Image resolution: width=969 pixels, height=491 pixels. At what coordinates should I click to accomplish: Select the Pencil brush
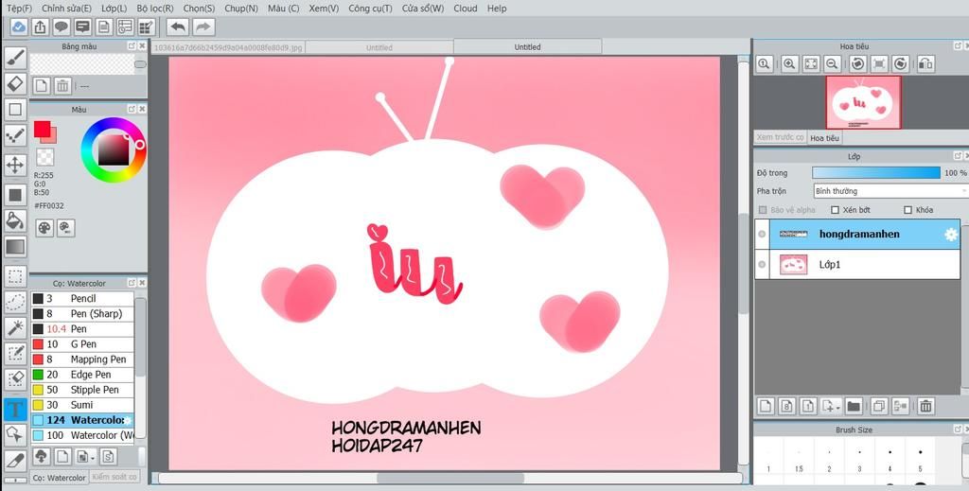point(83,298)
